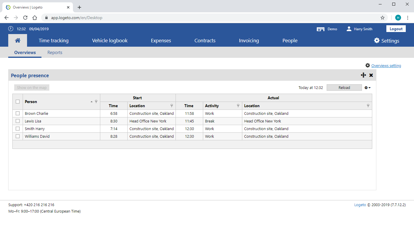Image resolution: width=414 pixels, height=234 pixels.
Task: Check the box for Williams David
Action: [x=18, y=136]
